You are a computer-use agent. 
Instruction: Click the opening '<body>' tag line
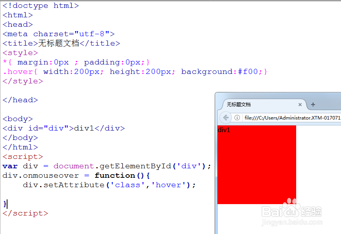[18, 119]
